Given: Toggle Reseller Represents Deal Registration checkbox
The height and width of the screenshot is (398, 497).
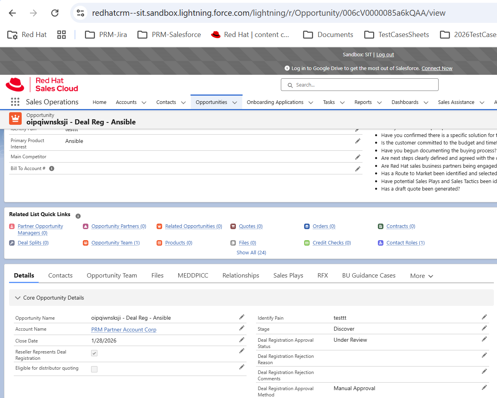Looking at the screenshot, I should (94, 353).
